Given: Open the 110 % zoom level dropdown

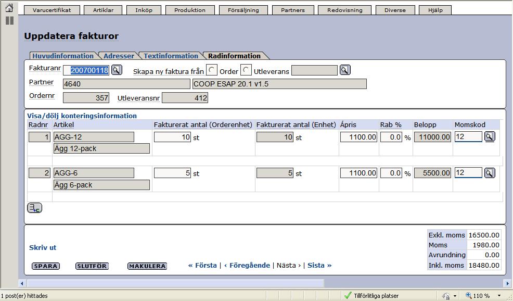Looking at the screenshot, I should (x=499, y=296).
